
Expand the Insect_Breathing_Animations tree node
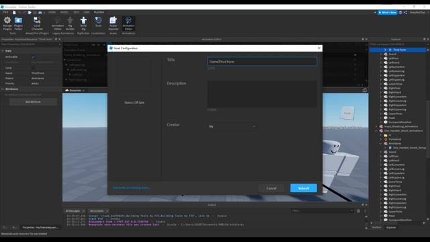[x=376, y=126]
